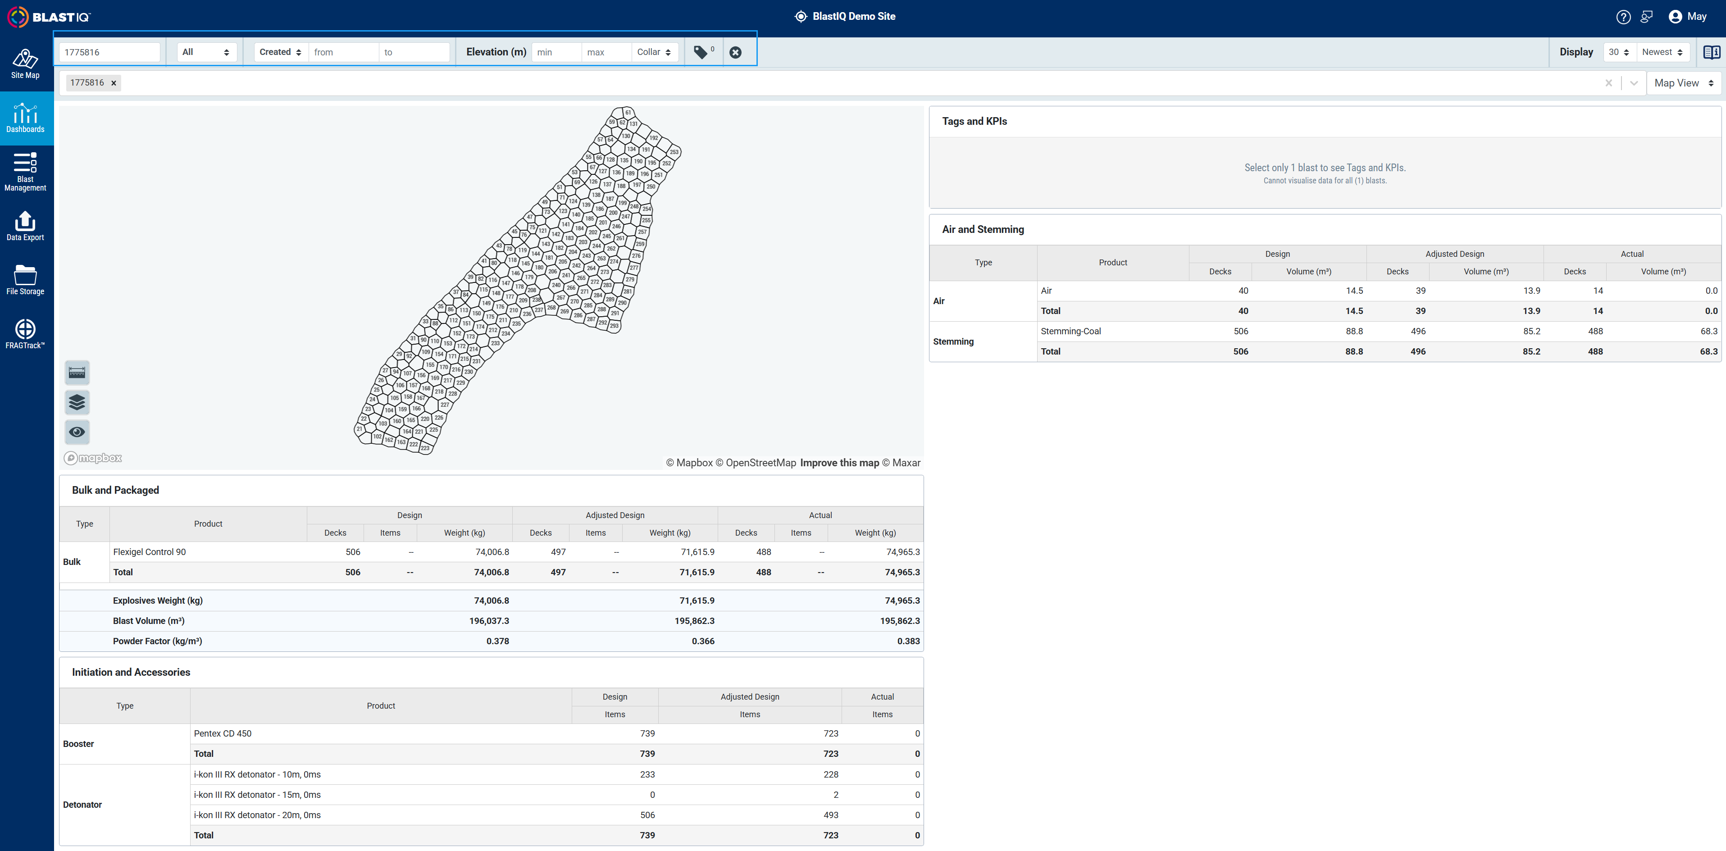The height and width of the screenshot is (851, 1726).
Task: Open the map layers tool
Action: (77, 402)
